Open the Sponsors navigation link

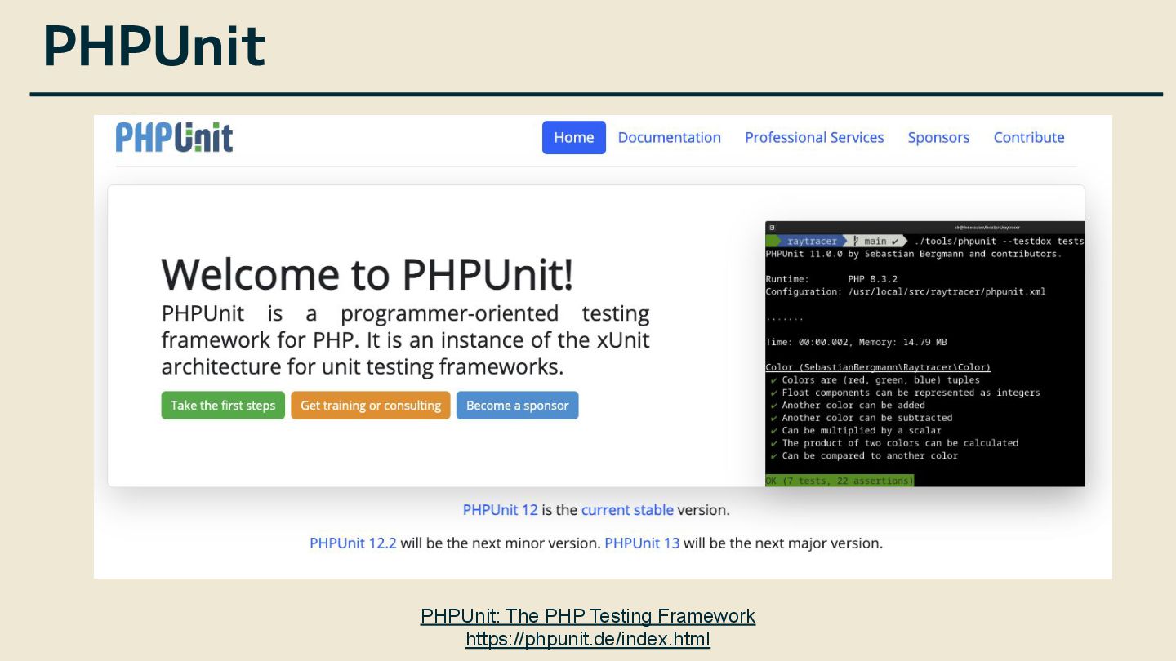click(x=938, y=137)
